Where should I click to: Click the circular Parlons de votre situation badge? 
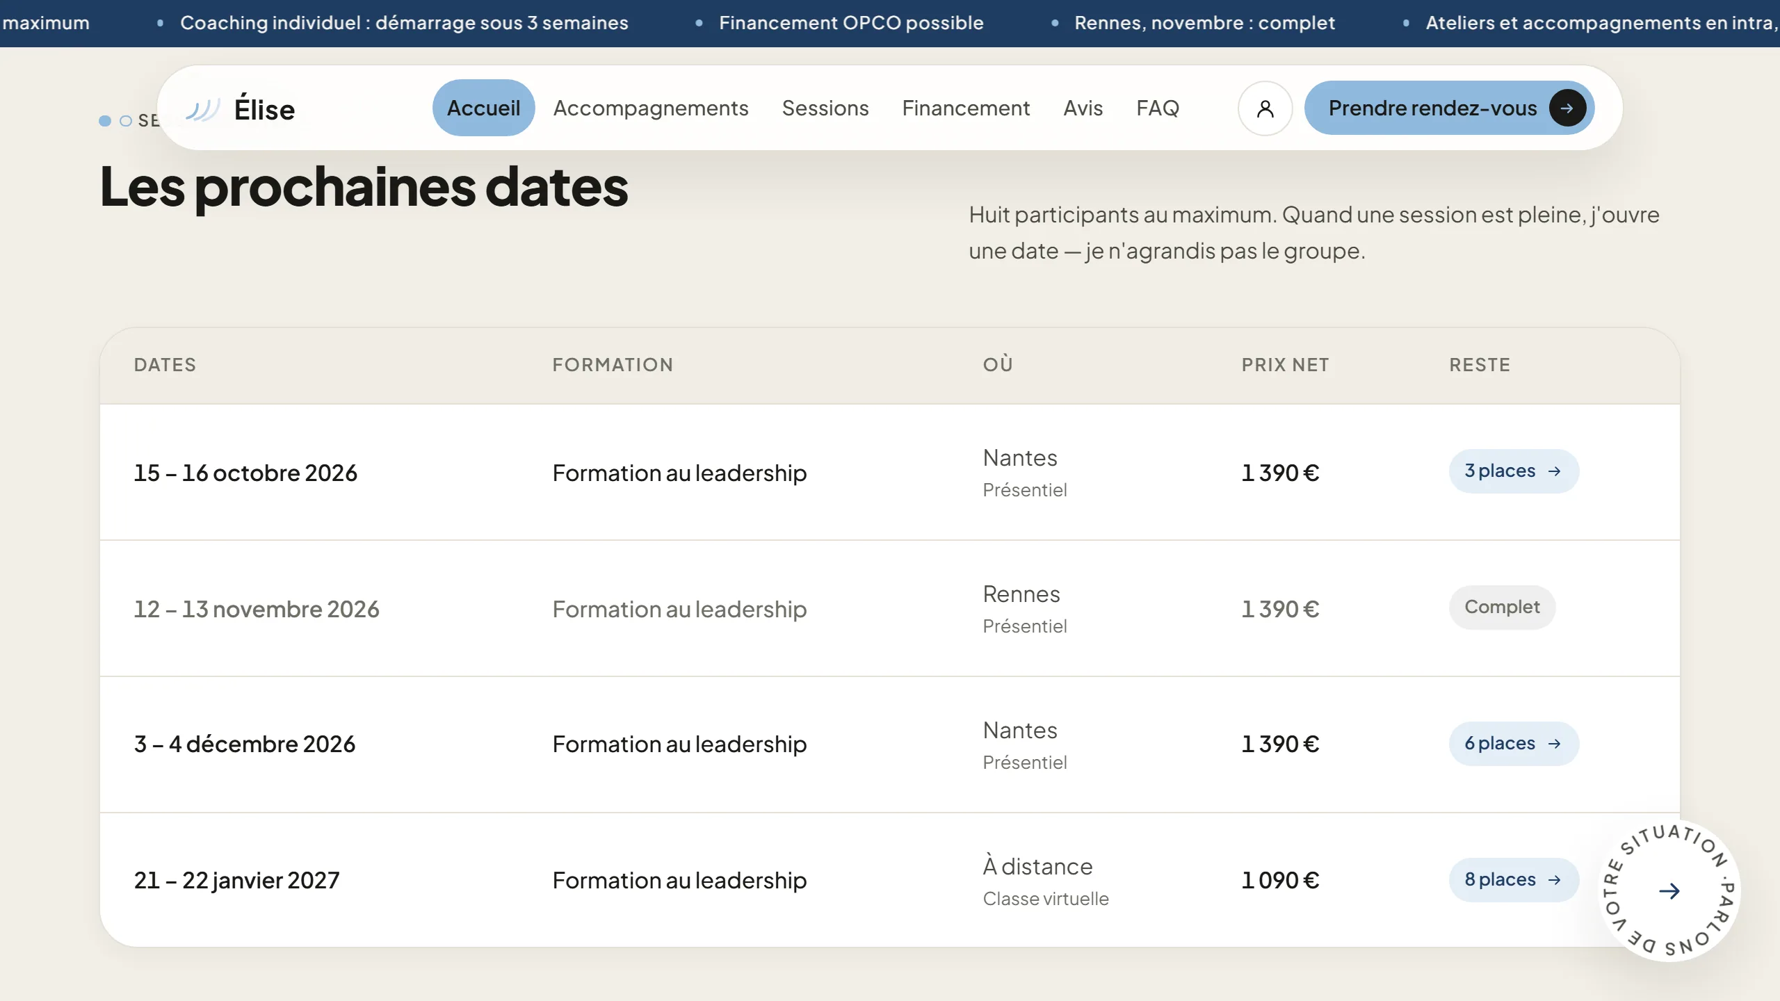(1669, 890)
